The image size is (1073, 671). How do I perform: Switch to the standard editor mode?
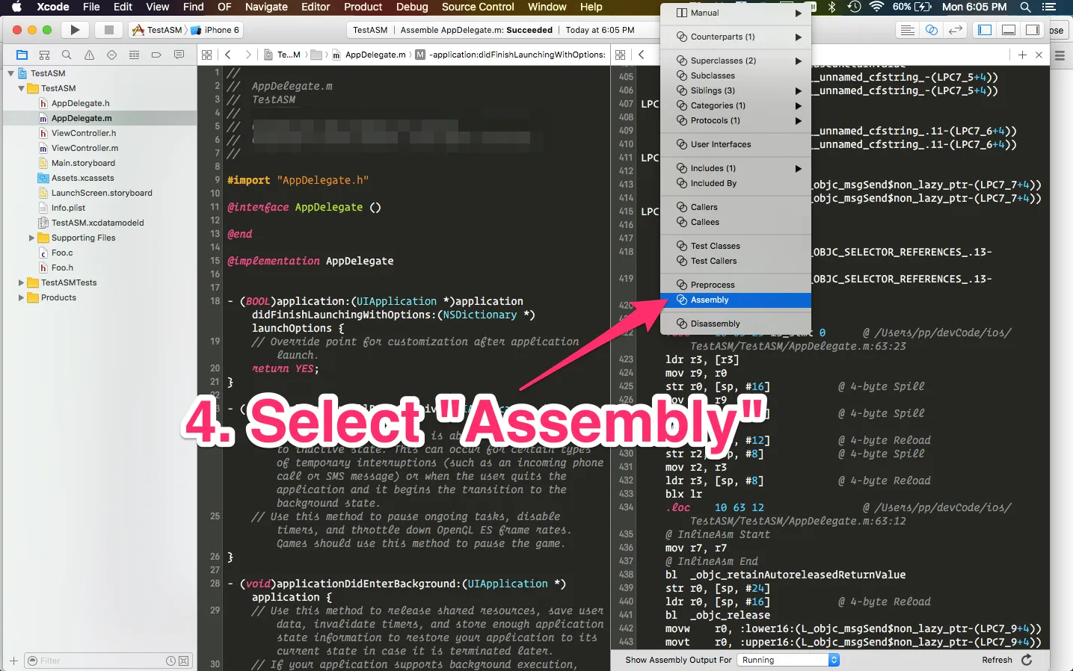[x=908, y=30]
